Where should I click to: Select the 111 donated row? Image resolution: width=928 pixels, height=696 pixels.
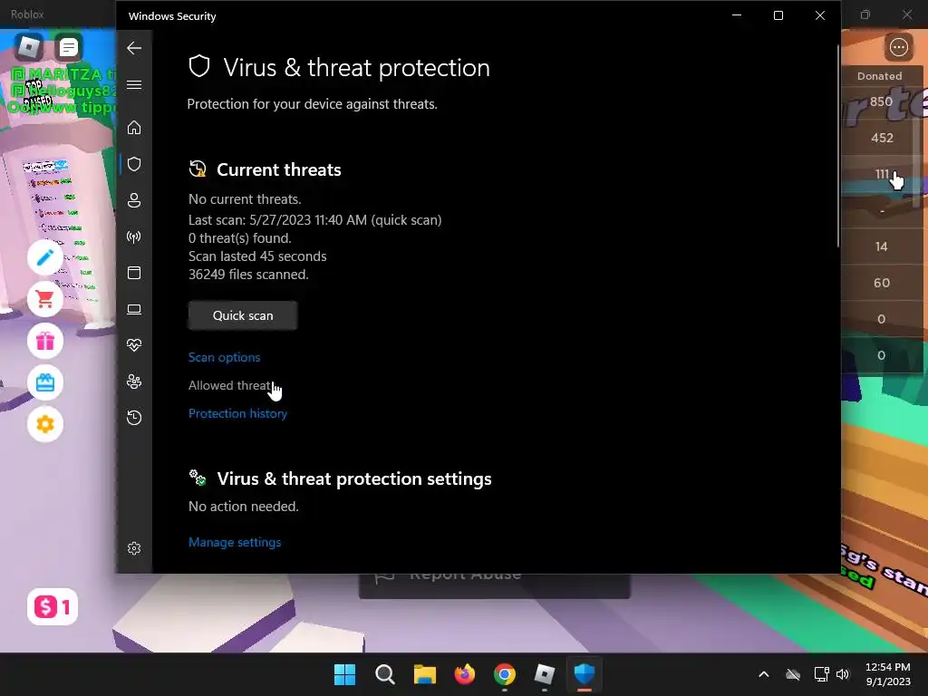[882, 174]
